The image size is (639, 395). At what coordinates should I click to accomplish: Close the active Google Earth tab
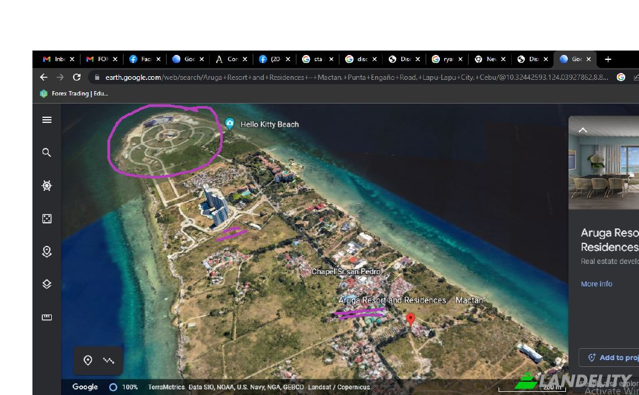588,59
